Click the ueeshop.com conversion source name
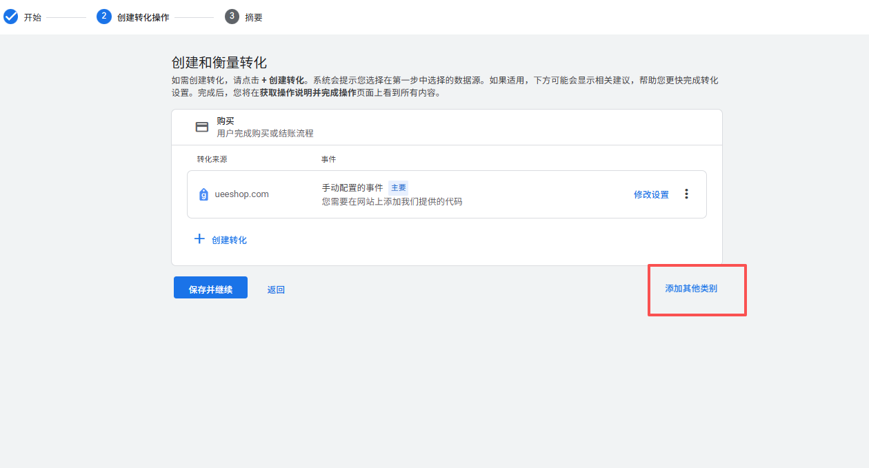 click(x=241, y=194)
